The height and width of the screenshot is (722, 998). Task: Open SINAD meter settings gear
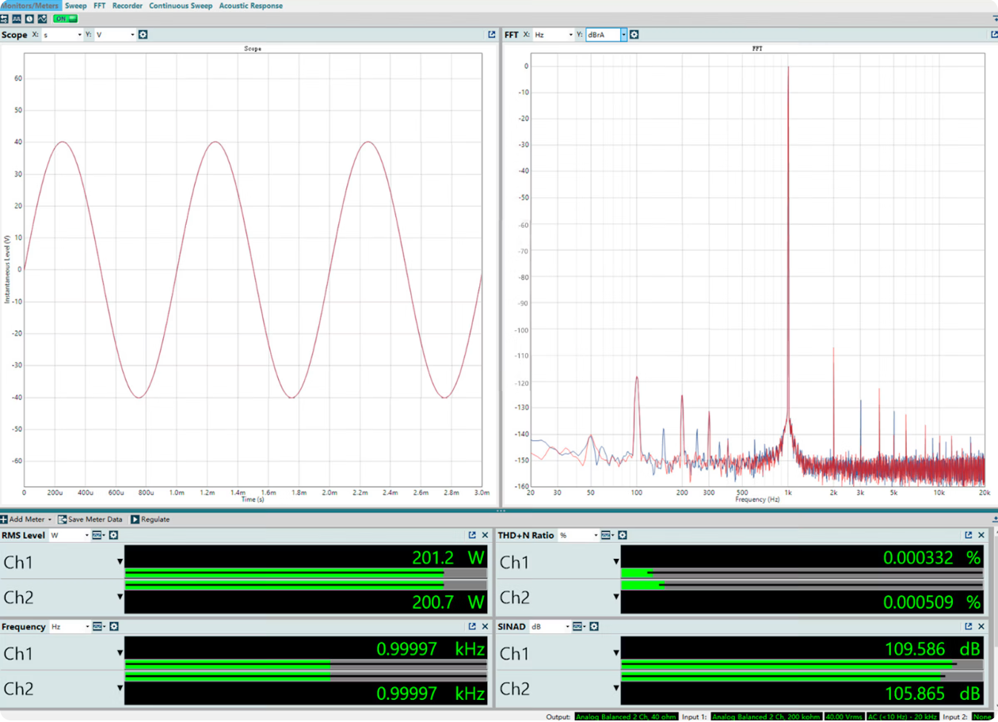coord(594,626)
